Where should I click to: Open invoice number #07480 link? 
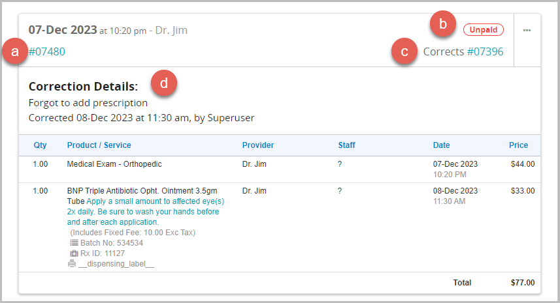click(x=47, y=51)
